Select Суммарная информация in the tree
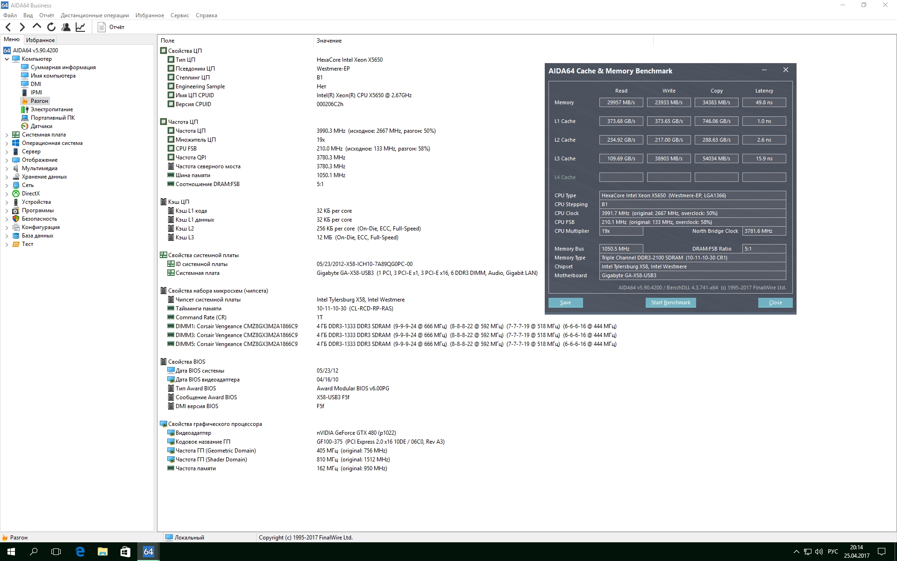The width and height of the screenshot is (897, 561). (x=63, y=67)
